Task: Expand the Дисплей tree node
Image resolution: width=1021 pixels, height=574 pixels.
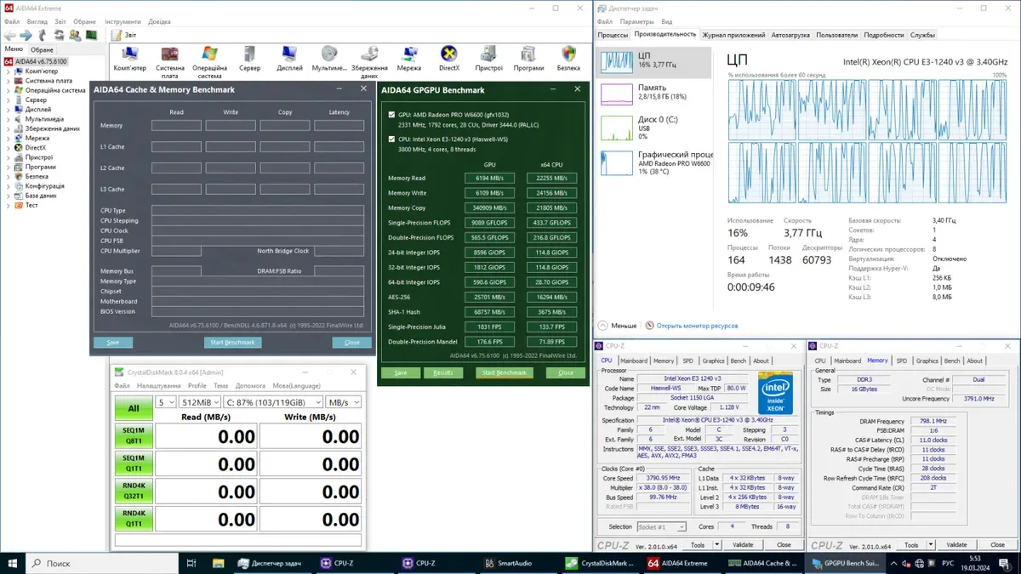Action: (x=9, y=110)
